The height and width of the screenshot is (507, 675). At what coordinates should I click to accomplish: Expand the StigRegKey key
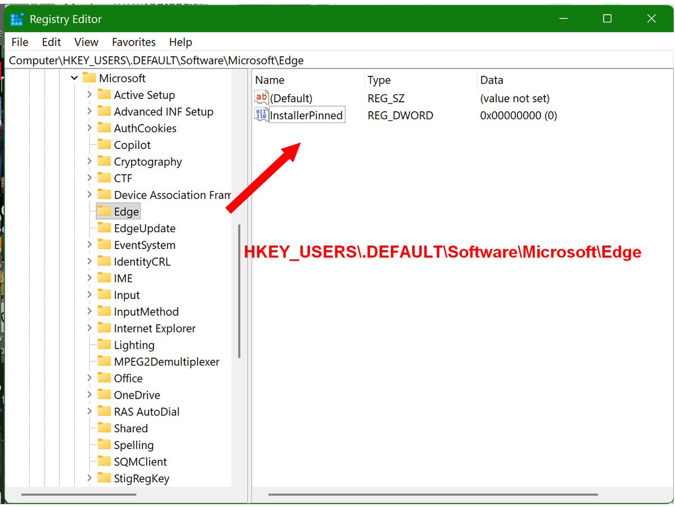89,478
